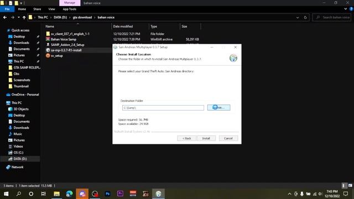Click the Back button in setup
The width and height of the screenshot is (354, 199).
[187, 138]
